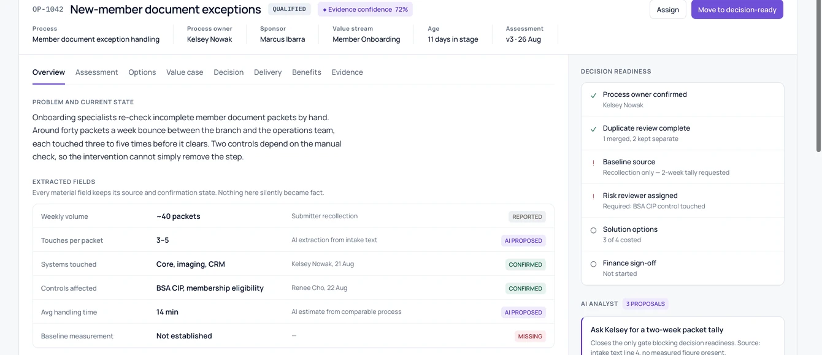Select the 3–5 touches value
This screenshot has width=822, height=355.
tap(163, 240)
